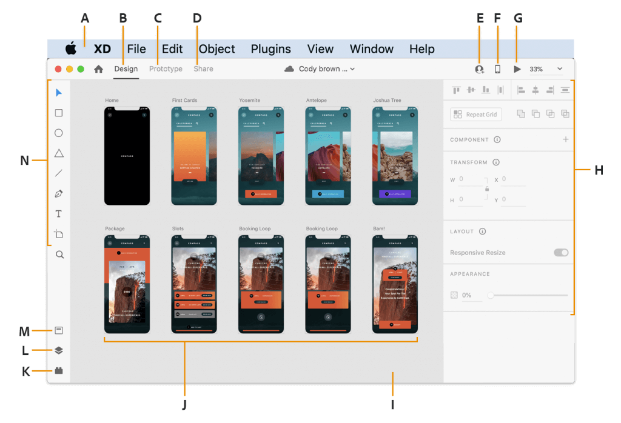Open the zoom level 33% dropdown

tap(546, 69)
